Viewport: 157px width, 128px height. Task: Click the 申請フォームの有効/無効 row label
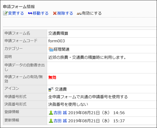(x=24, y=79)
